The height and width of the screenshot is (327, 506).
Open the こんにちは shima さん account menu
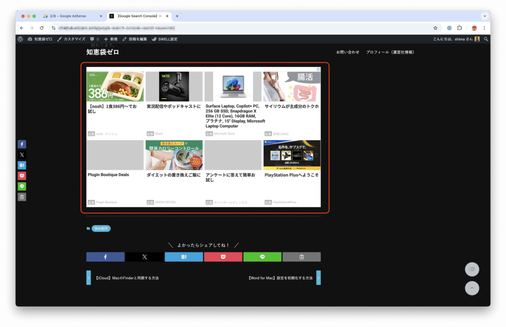point(456,39)
